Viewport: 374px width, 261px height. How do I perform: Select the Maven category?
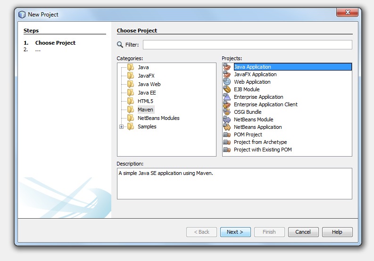click(145, 110)
